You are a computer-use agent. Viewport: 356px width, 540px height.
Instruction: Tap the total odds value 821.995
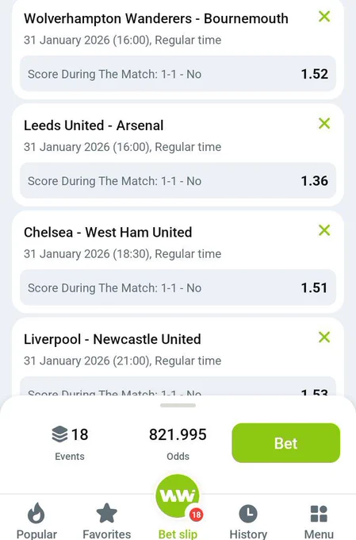click(x=178, y=434)
